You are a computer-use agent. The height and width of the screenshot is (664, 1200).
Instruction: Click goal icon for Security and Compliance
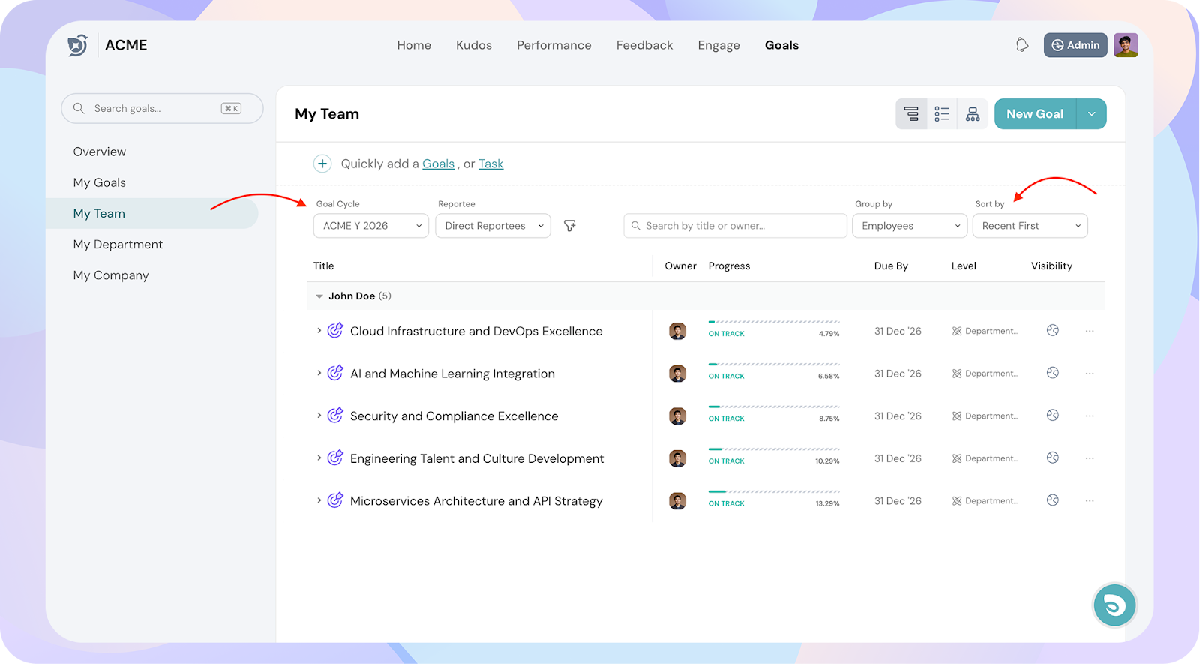click(335, 415)
